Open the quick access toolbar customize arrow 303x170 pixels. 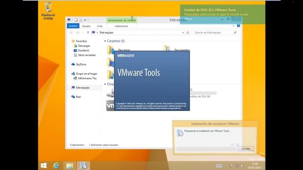[85, 20]
